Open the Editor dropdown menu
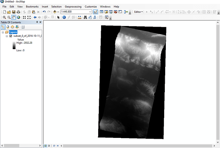220x148 pixels. [138, 12]
